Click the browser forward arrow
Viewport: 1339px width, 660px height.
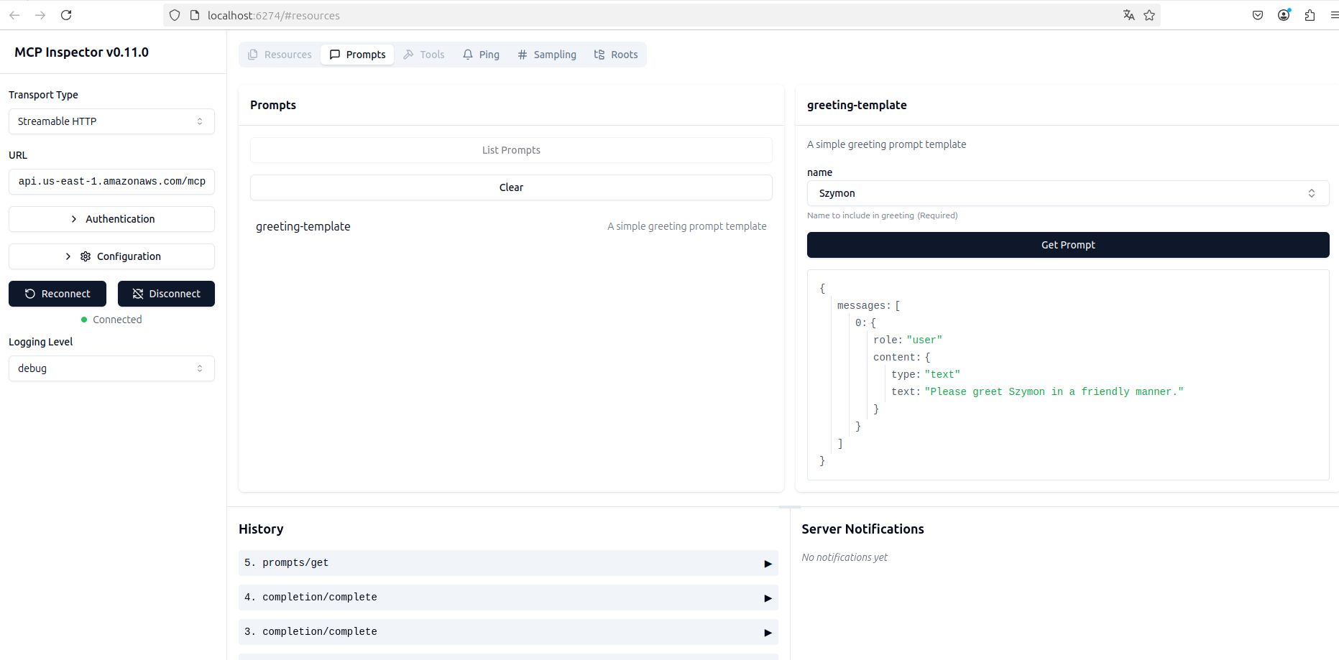(40, 15)
